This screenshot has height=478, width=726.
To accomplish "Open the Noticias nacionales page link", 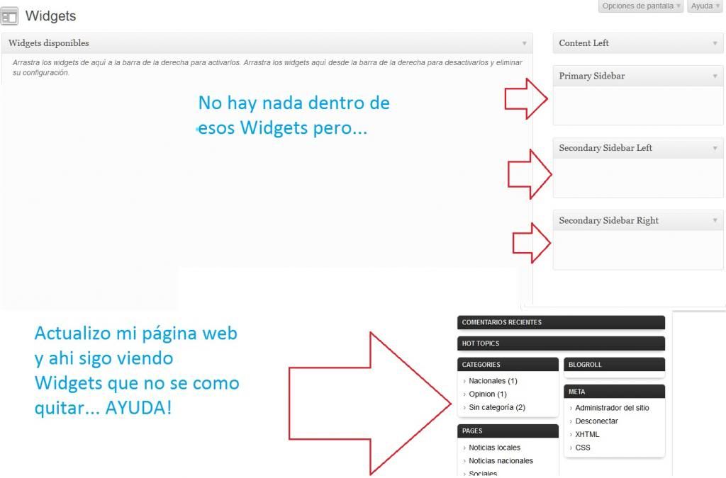I will (501, 461).
